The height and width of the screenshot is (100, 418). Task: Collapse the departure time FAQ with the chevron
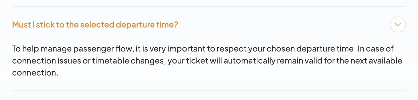398,24
